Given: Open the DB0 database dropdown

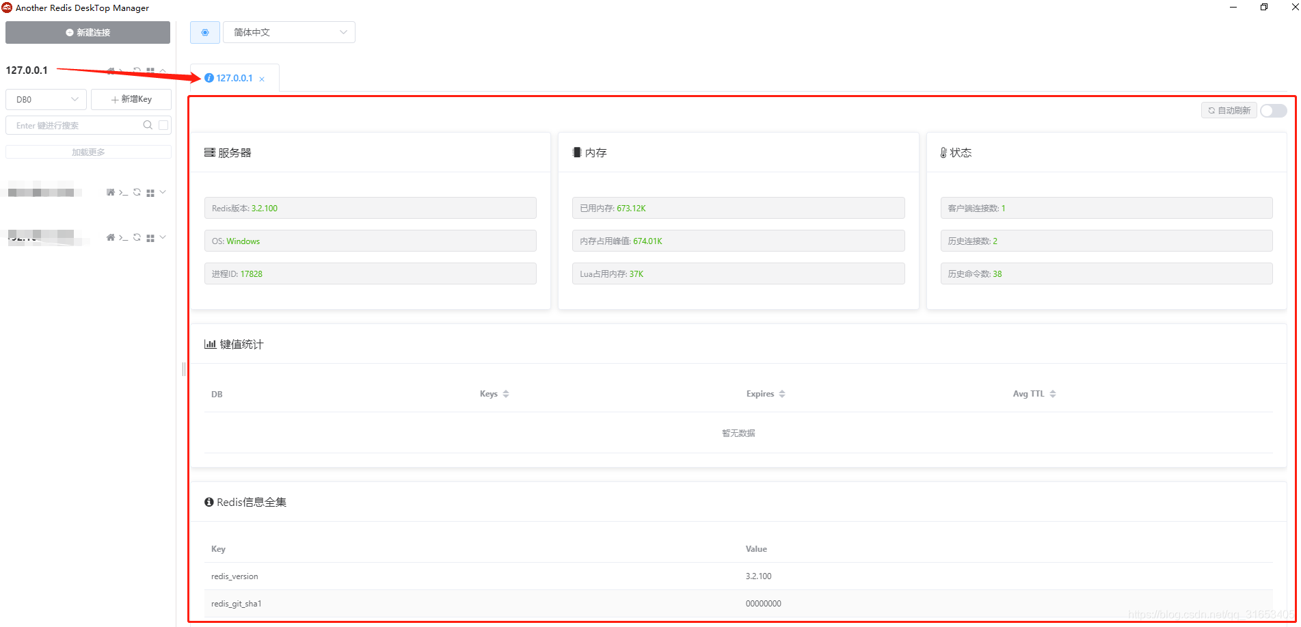Looking at the screenshot, I should tap(46, 99).
